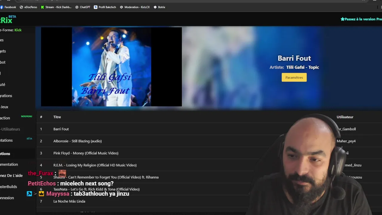The image size is (382, 215).
Task: Open the eDocPerso bookmark
Action: 28,7
